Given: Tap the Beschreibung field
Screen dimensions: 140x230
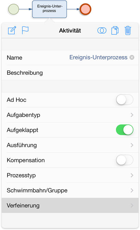Looking at the screenshot, I should [70, 73].
